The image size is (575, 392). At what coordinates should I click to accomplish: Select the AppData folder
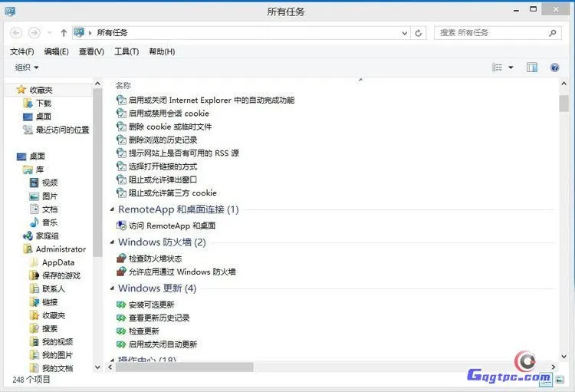[58, 262]
